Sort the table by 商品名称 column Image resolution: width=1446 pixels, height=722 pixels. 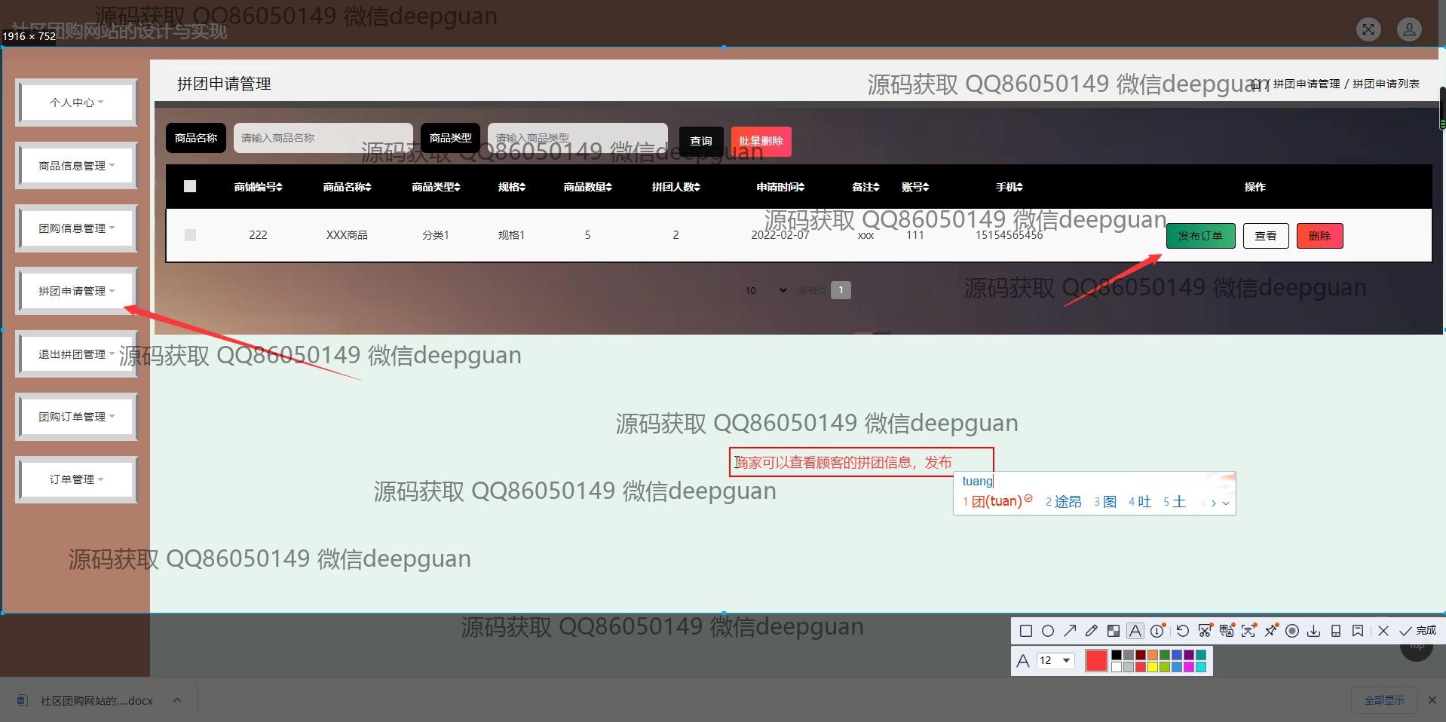point(347,187)
